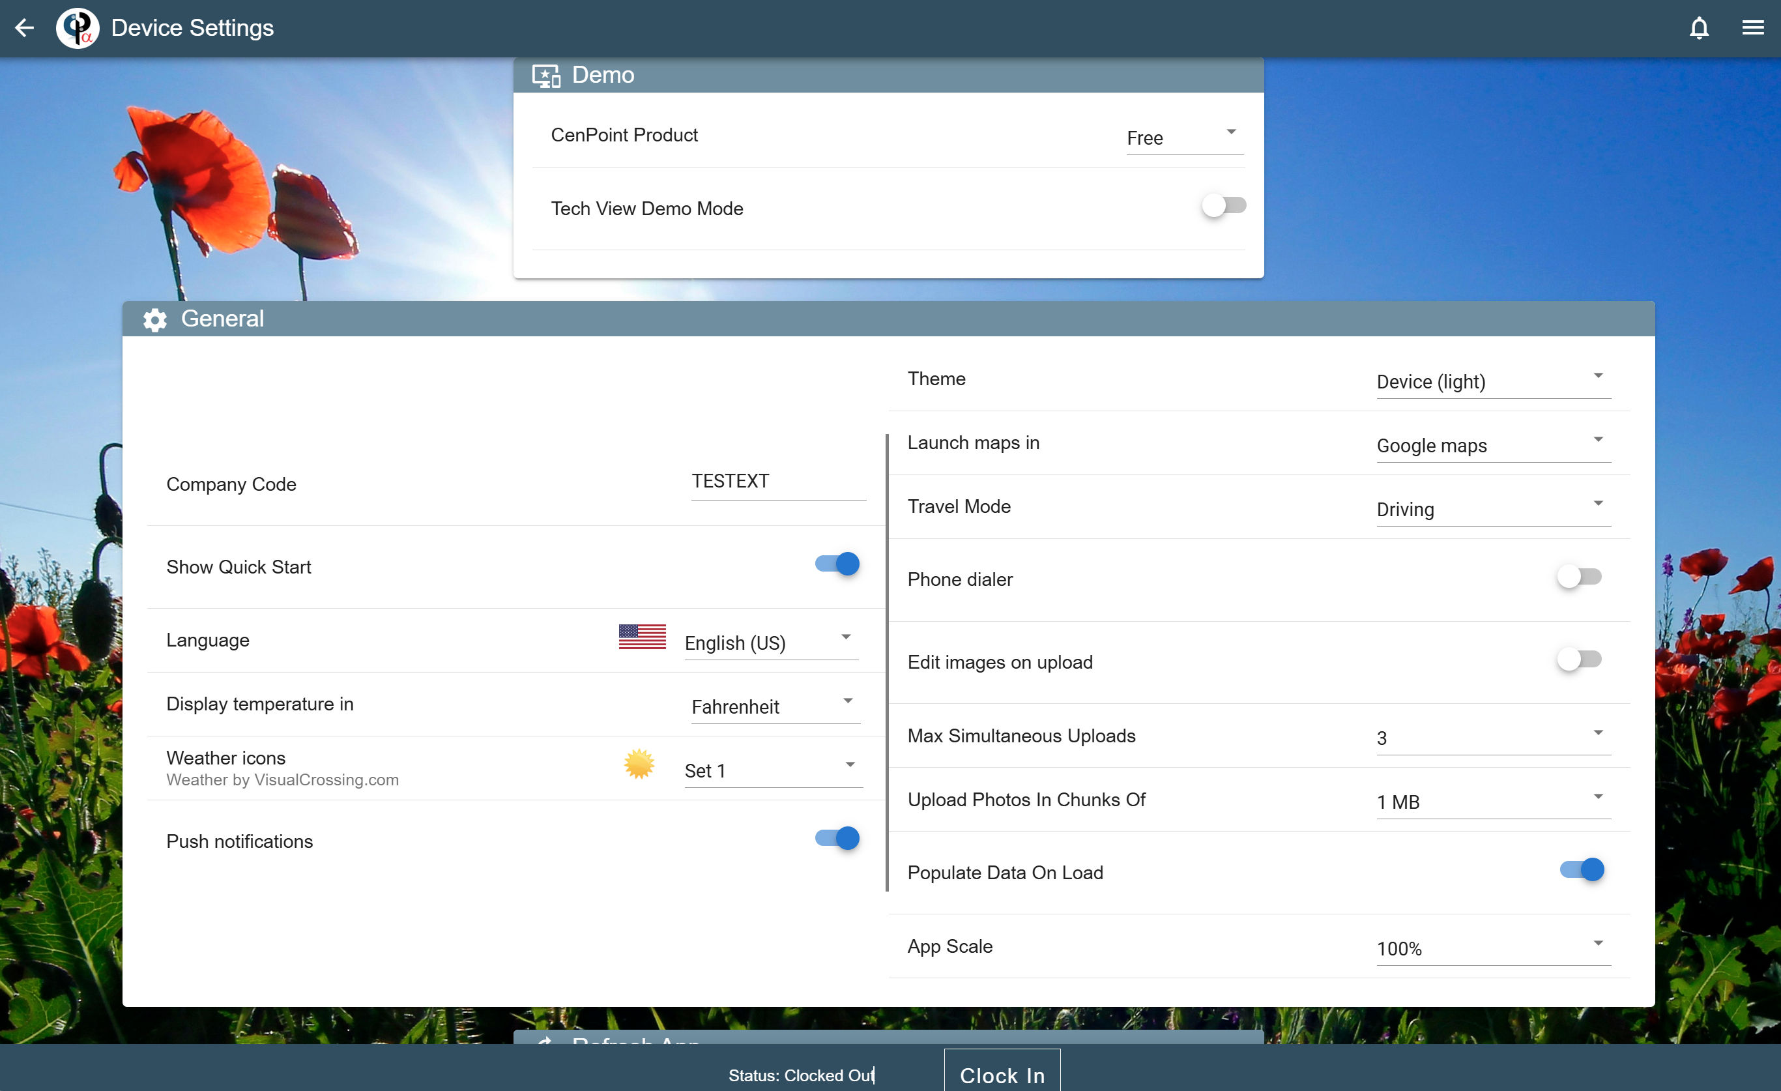Click the sun weather icon preview
Image resolution: width=1781 pixels, height=1091 pixels.
639,764
